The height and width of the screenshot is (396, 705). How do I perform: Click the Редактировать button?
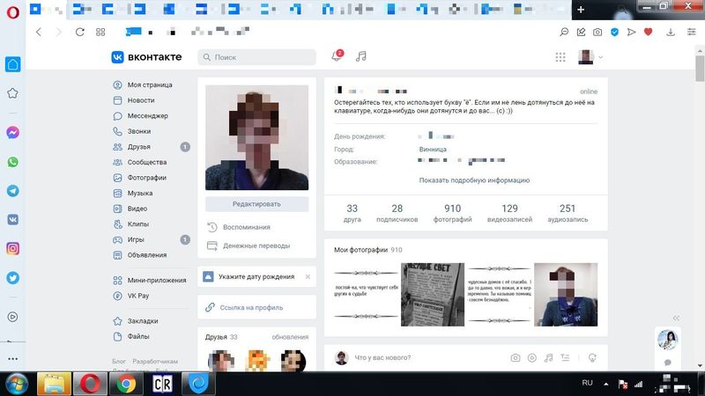[x=256, y=203]
